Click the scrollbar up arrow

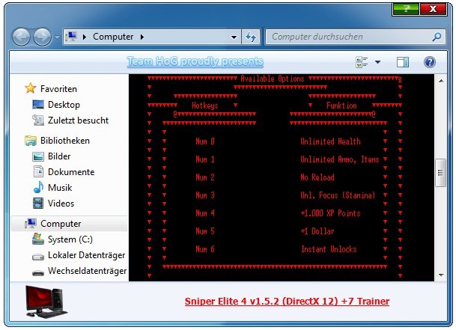pos(441,81)
